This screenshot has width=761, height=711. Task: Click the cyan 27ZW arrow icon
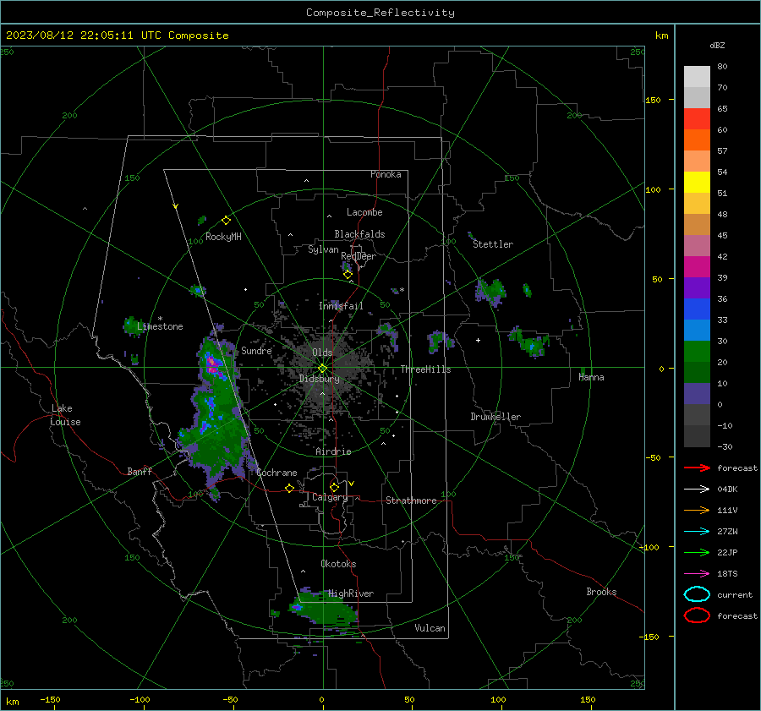(x=697, y=532)
